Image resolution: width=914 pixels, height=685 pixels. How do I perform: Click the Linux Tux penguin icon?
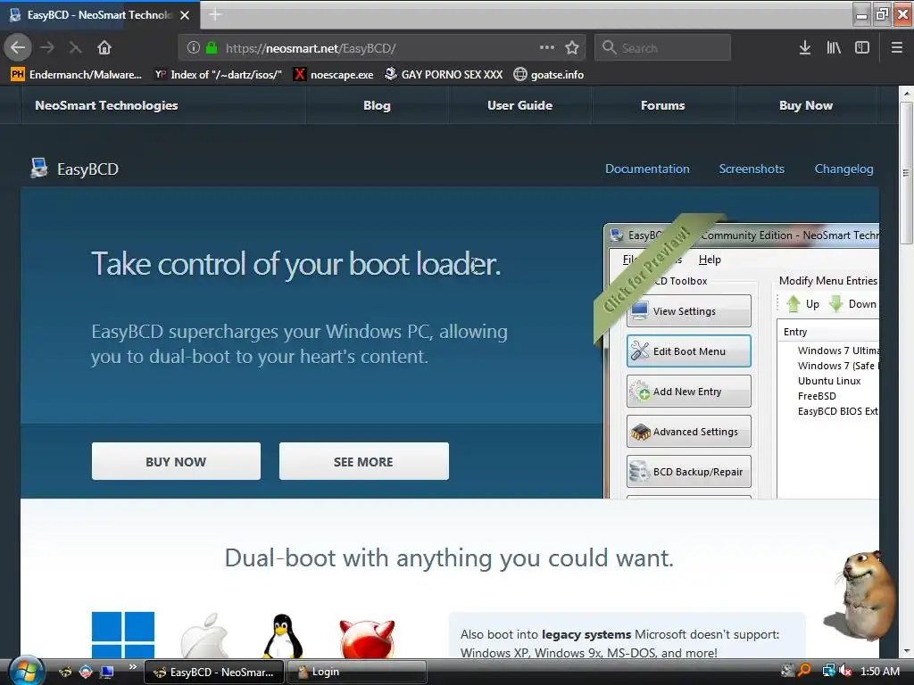(x=283, y=637)
